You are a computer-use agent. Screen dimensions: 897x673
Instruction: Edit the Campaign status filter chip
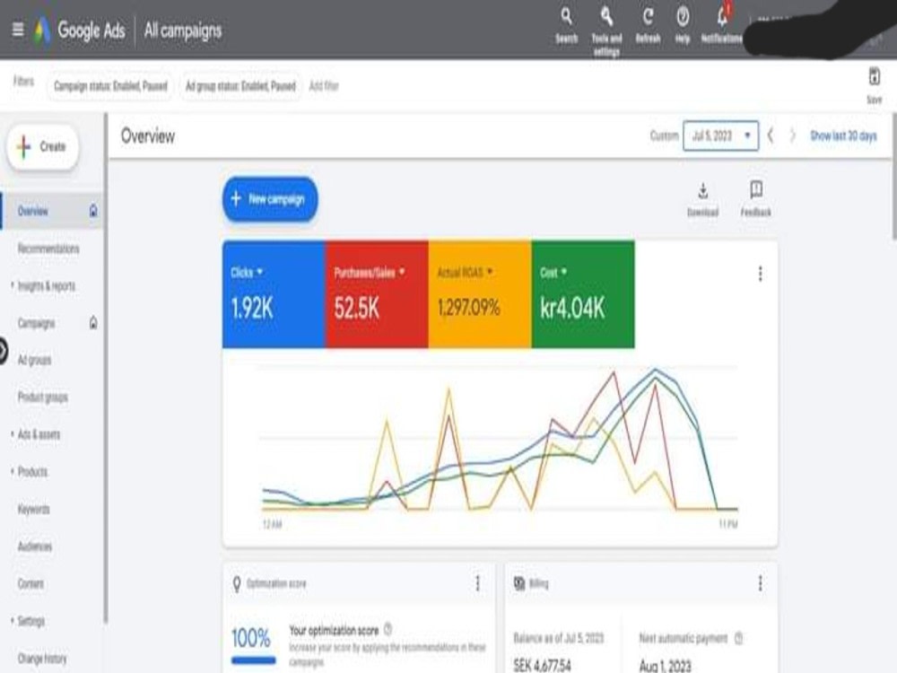point(110,86)
